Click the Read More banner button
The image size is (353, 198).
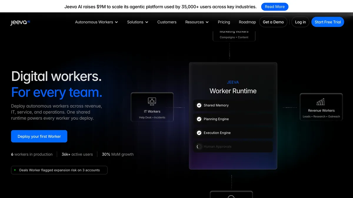(275, 6)
